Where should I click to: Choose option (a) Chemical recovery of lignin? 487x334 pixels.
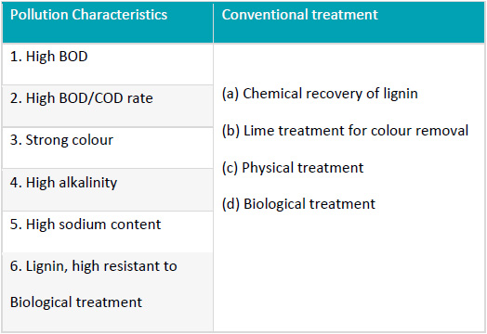[x=320, y=94]
